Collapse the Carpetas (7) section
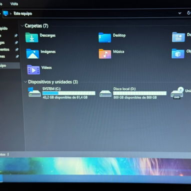Screen dimensions: 191x191 pyautogui.click(x=22, y=26)
